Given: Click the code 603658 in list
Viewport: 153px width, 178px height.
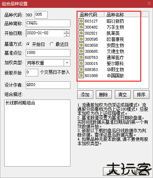Looking at the screenshot, I should tap(91, 45).
